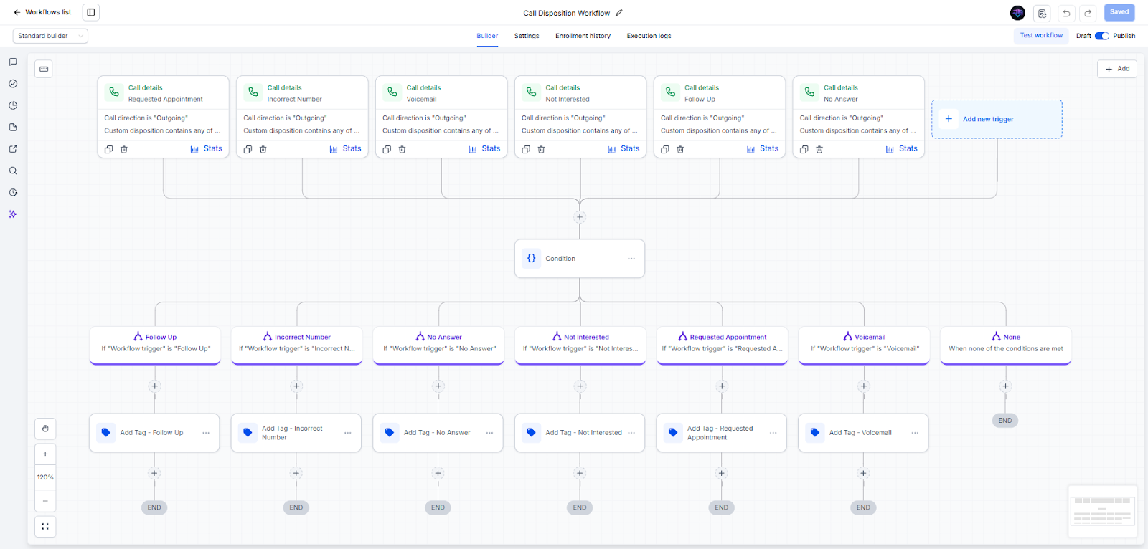Open Add Tag - Not Interested options menu
The width and height of the screenshot is (1148, 549).
tap(631, 433)
